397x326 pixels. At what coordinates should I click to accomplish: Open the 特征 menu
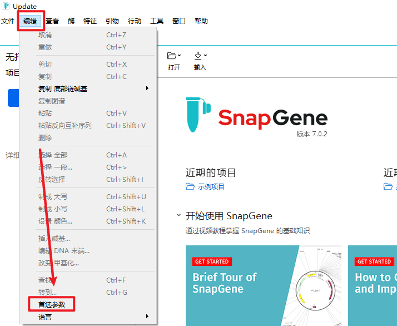[x=90, y=21]
